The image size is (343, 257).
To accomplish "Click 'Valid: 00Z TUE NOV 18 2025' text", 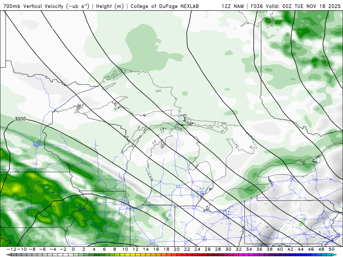I will click(303, 6).
